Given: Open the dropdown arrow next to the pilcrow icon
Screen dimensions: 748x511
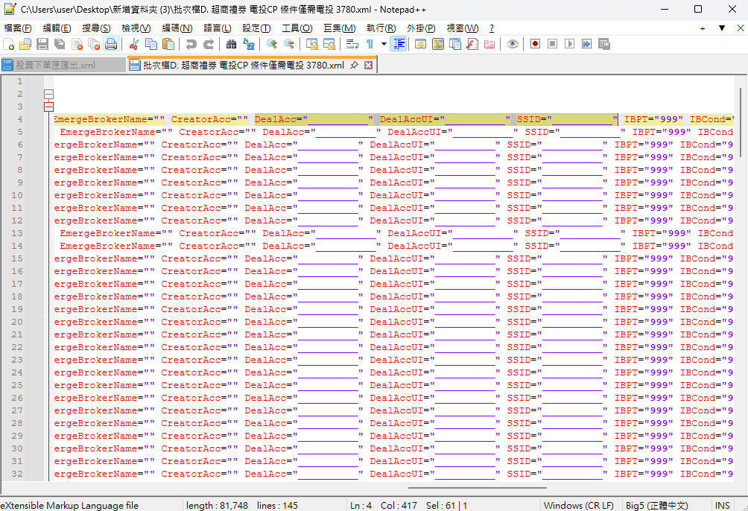Looking at the screenshot, I should pyautogui.click(x=384, y=45).
